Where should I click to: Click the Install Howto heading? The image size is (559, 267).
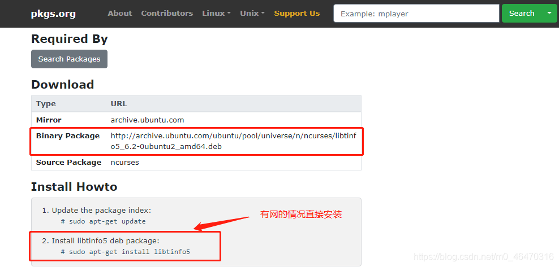[74, 187]
